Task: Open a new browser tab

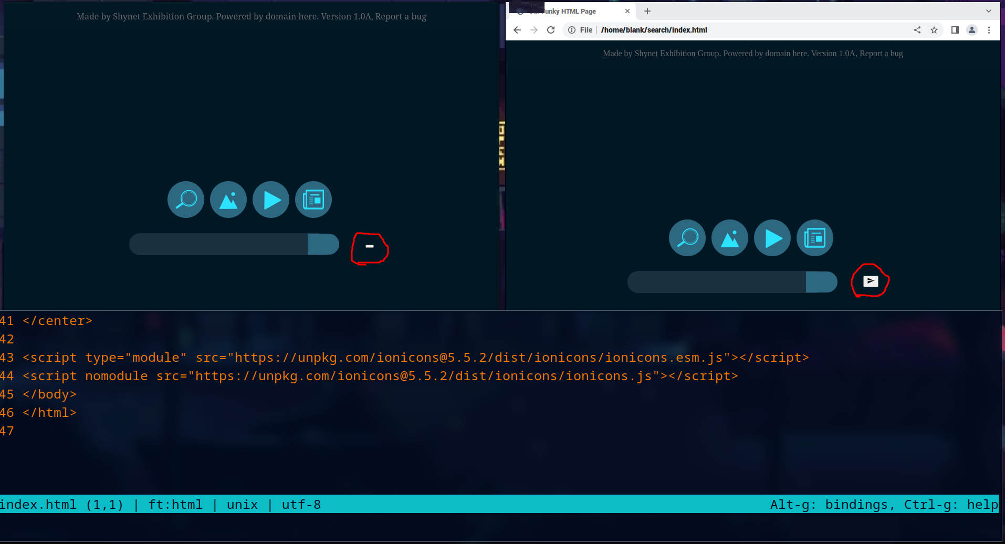Action: pyautogui.click(x=647, y=11)
